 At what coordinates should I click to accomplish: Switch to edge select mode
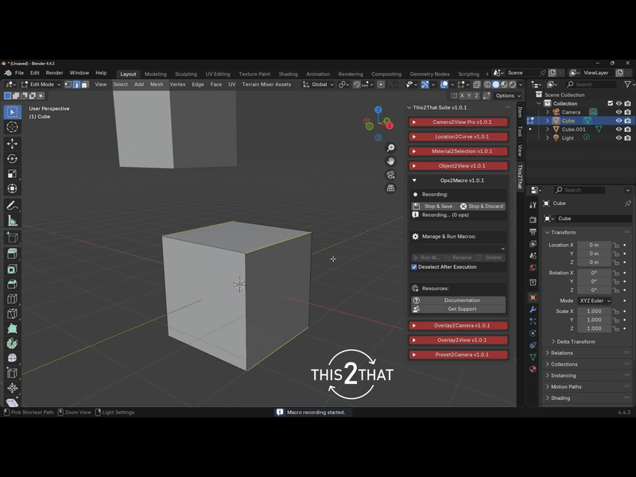pos(76,84)
